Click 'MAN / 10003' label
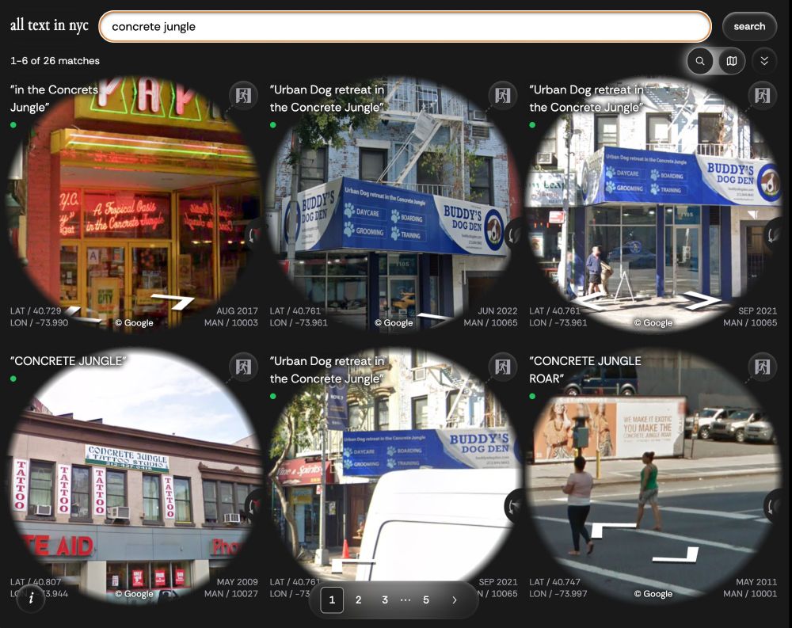This screenshot has width=792, height=628. [230, 323]
